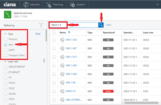The image size is (161, 105).
Task: Click Clear in the Type filter
Action: tap(38, 34)
